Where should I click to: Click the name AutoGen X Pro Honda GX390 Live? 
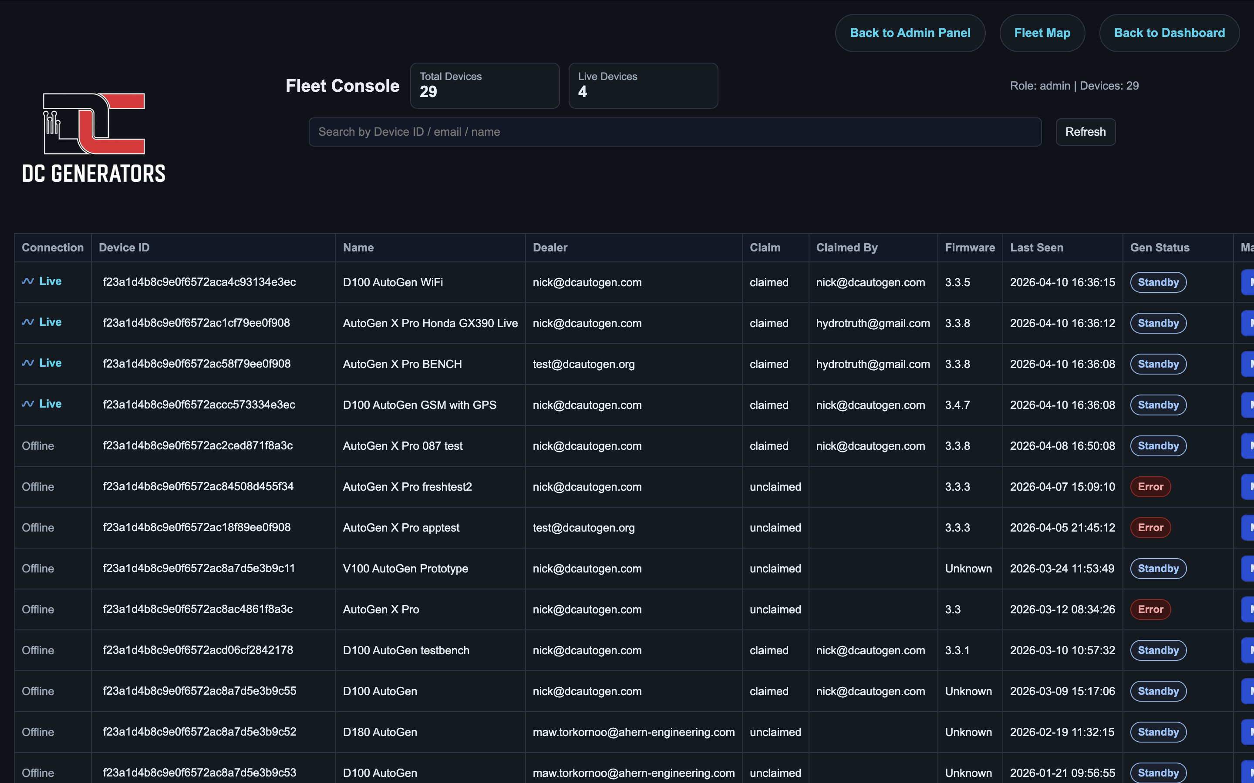(x=431, y=323)
